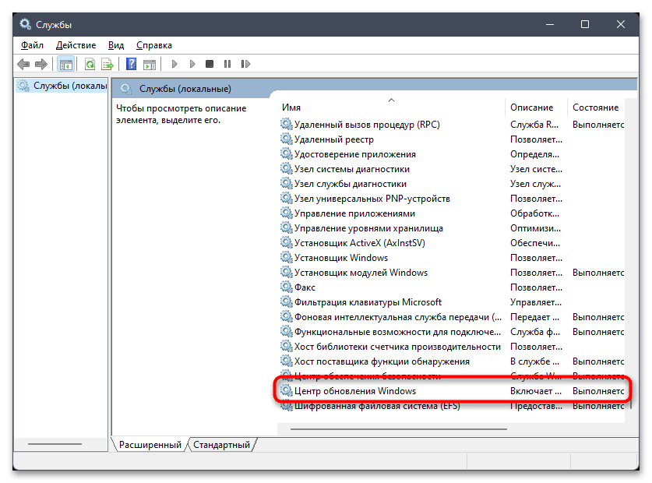Image resolution: width=652 pixels, height=483 pixels.
Task: Click the services list vertical scrollbar thumb
Action: [x=631, y=404]
